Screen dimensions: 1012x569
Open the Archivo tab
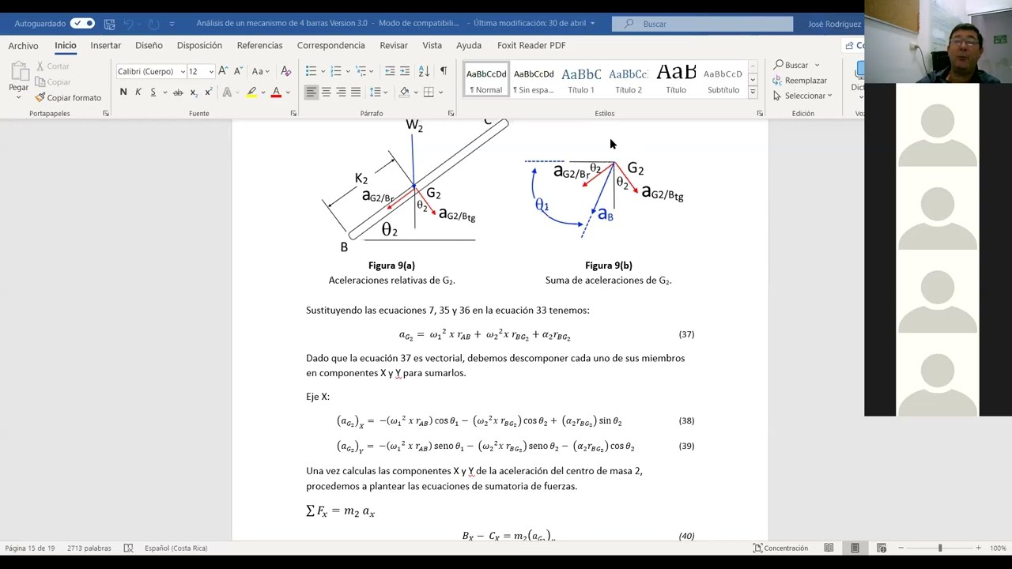click(x=23, y=46)
